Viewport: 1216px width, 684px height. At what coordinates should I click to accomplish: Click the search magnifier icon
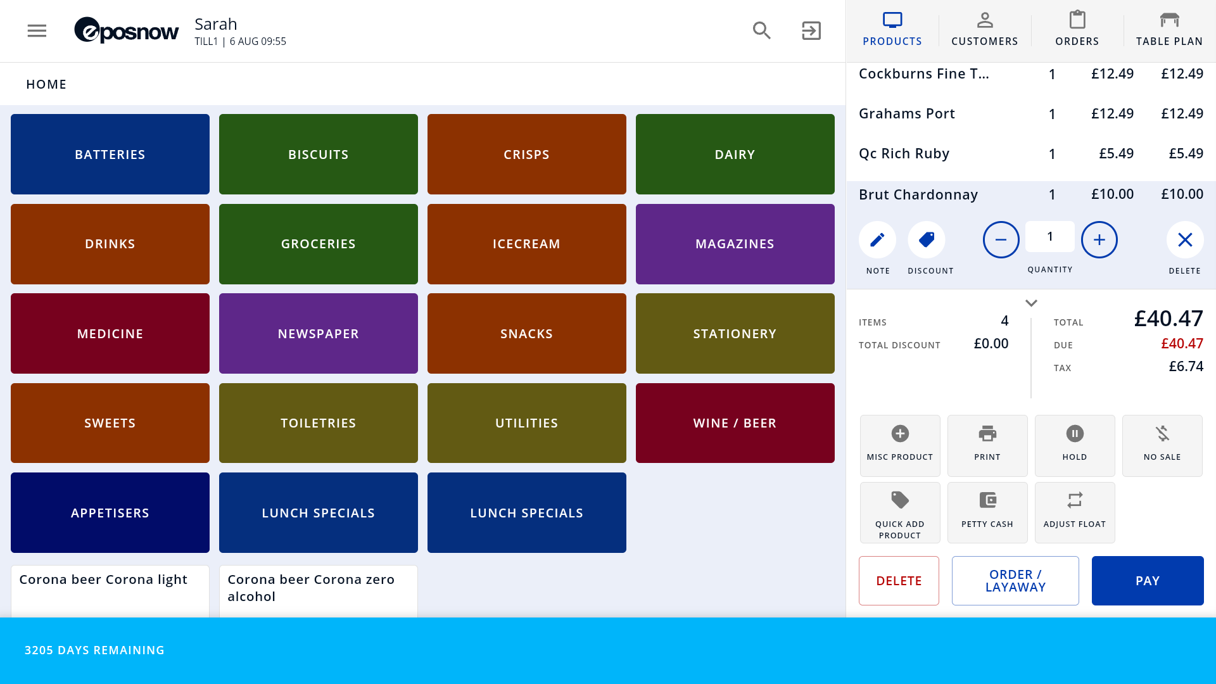tap(761, 30)
